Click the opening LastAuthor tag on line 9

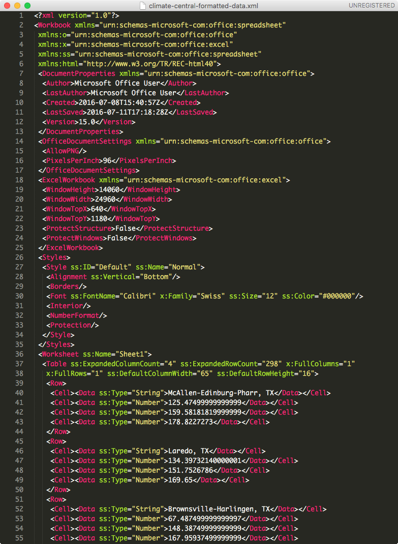click(67, 93)
